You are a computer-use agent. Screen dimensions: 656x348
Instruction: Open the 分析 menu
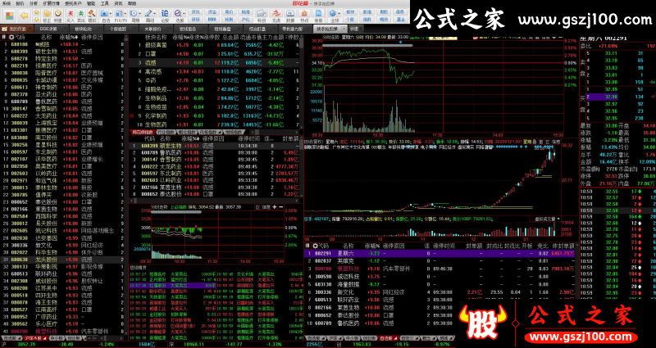click(x=34, y=3)
